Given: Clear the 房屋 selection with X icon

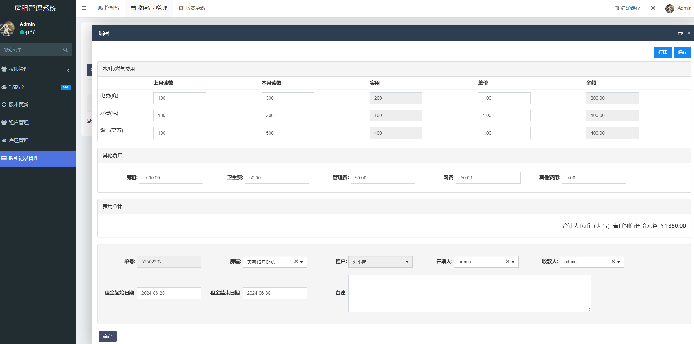Looking at the screenshot, I should point(296,261).
